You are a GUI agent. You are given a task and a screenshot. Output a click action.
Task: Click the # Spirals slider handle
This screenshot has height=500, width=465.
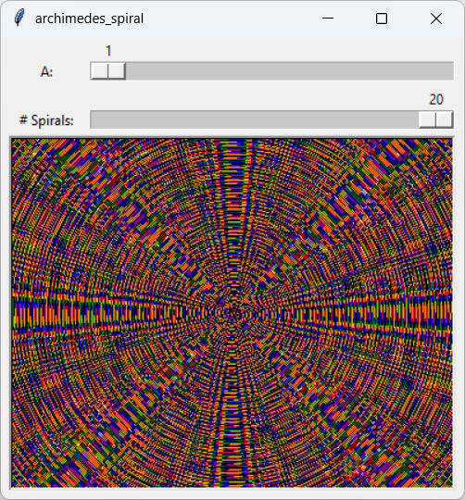coord(435,119)
